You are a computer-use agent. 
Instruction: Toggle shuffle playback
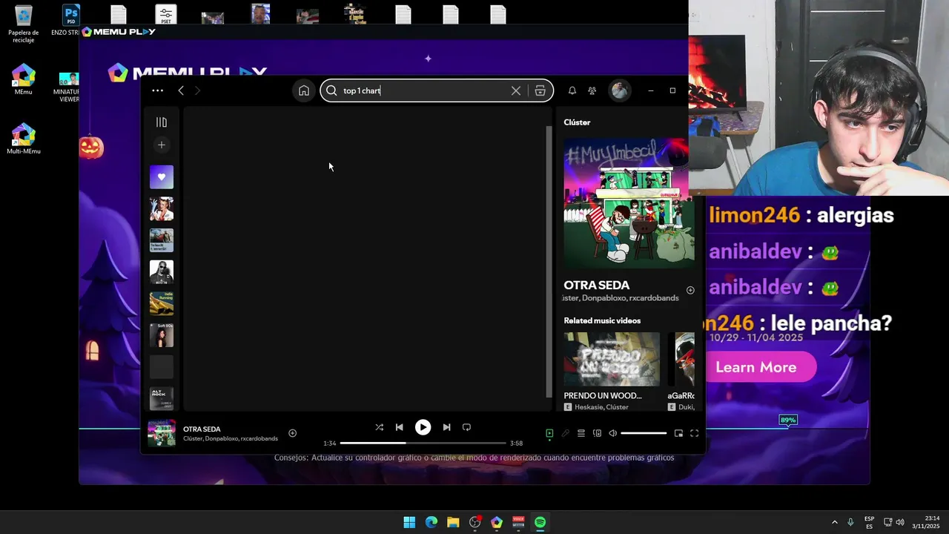click(x=380, y=427)
